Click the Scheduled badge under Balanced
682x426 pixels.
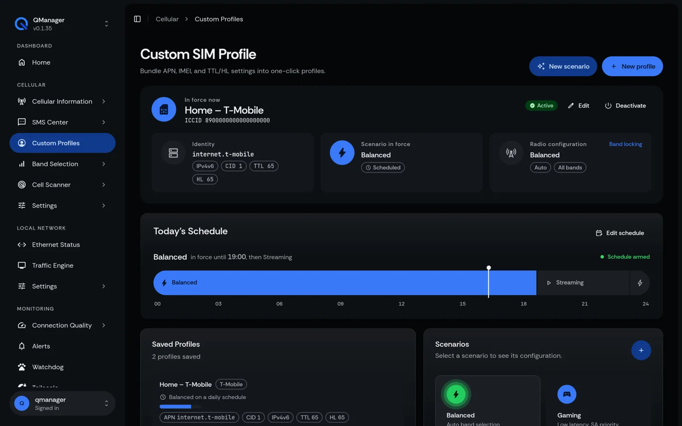coord(383,168)
